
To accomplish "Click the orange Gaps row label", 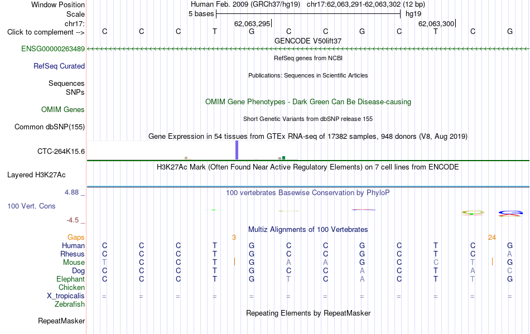I will coord(76,238).
